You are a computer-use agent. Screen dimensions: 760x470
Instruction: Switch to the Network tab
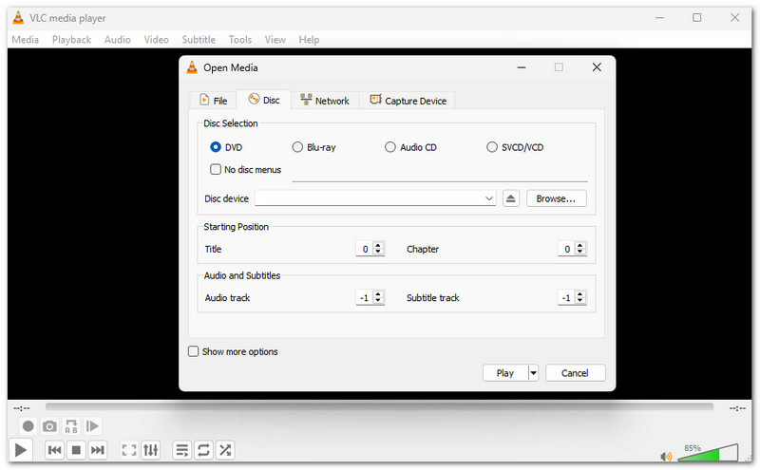pos(325,101)
